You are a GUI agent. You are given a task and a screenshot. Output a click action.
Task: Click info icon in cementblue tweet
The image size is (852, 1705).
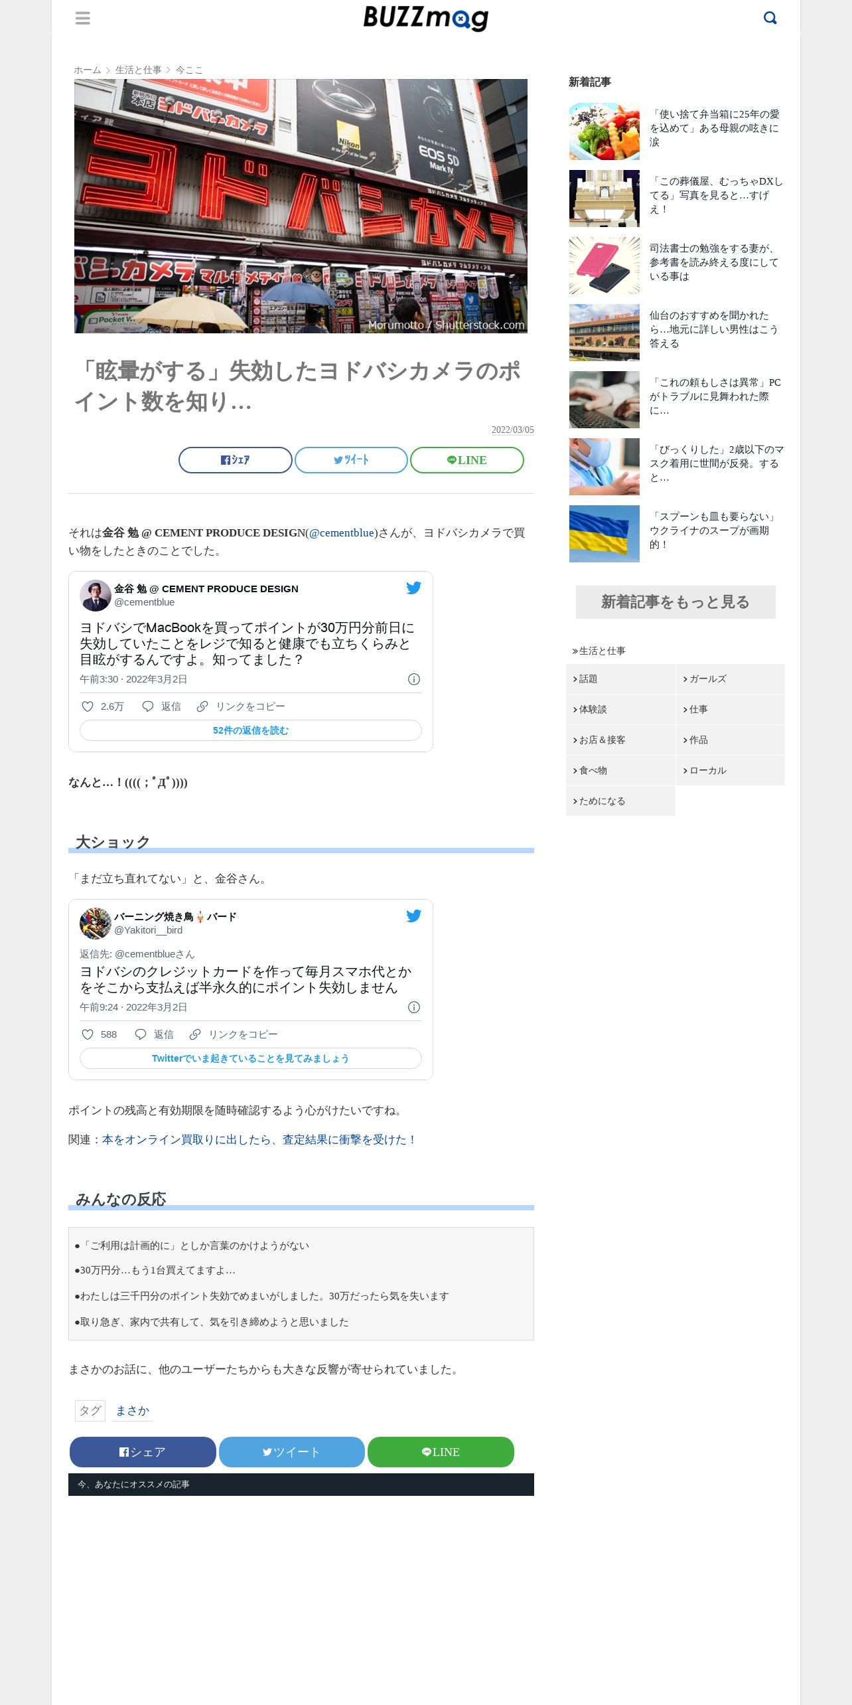414,679
